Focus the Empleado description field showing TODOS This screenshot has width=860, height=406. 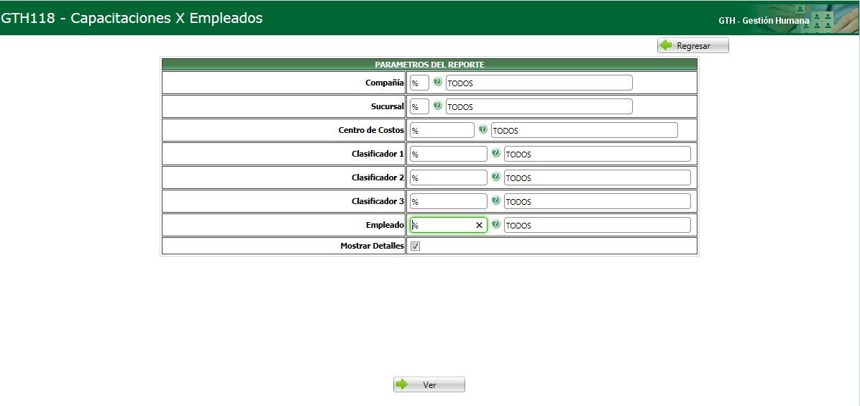[x=598, y=225]
